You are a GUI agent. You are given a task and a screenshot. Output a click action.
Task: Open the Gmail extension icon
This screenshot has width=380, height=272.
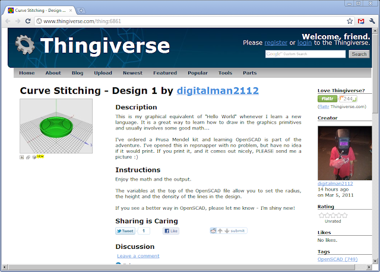pyautogui.click(x=361, y=21)
